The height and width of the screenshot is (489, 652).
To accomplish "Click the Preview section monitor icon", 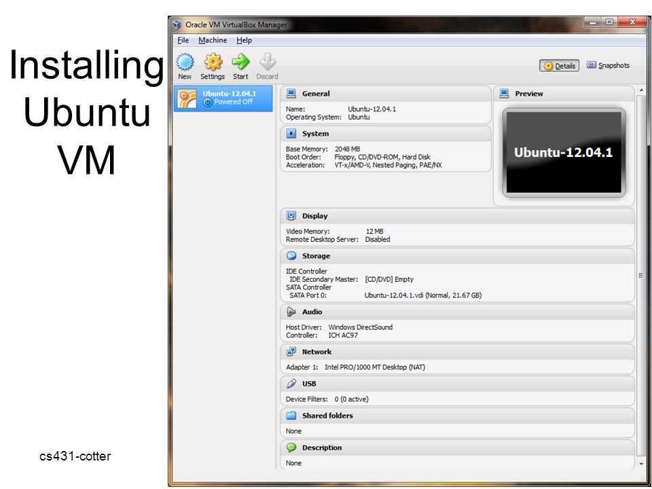I will click(504, 94).
